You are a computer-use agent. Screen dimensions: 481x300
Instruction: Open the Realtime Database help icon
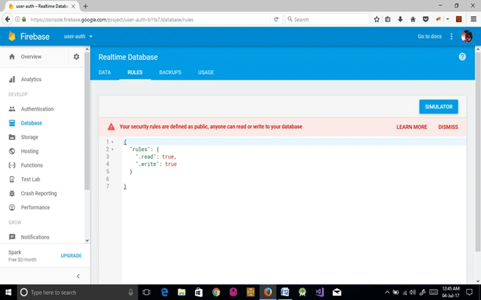pyautogui.click(x=462, y=57)
